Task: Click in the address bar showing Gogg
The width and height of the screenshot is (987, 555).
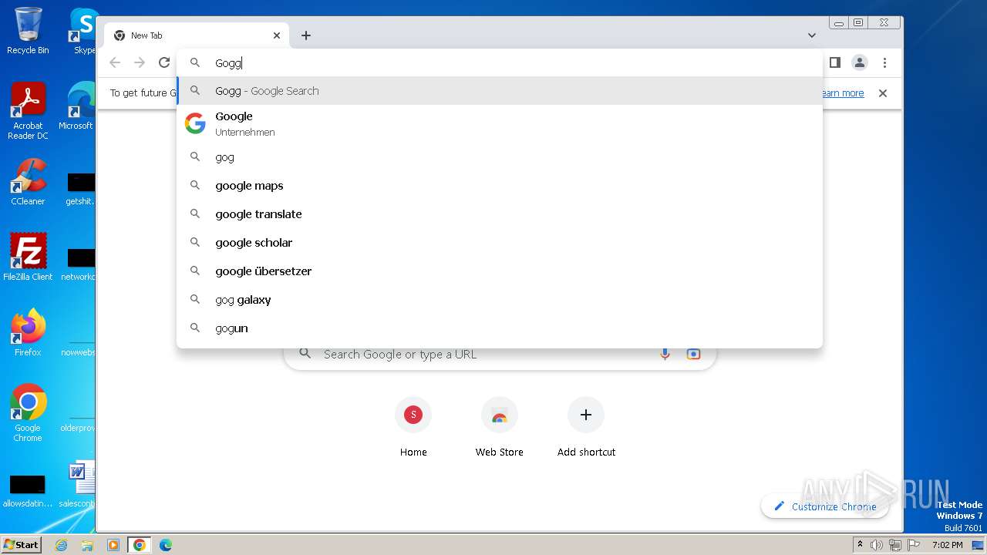Action: [x=500, y=63]
